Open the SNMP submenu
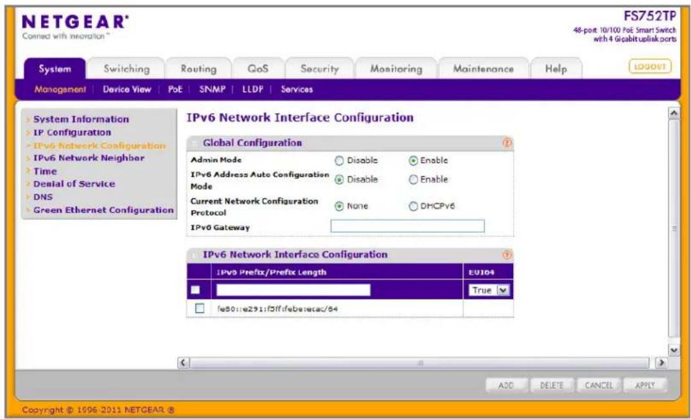This screenshot has width=691, height=419. click(212, 89)
